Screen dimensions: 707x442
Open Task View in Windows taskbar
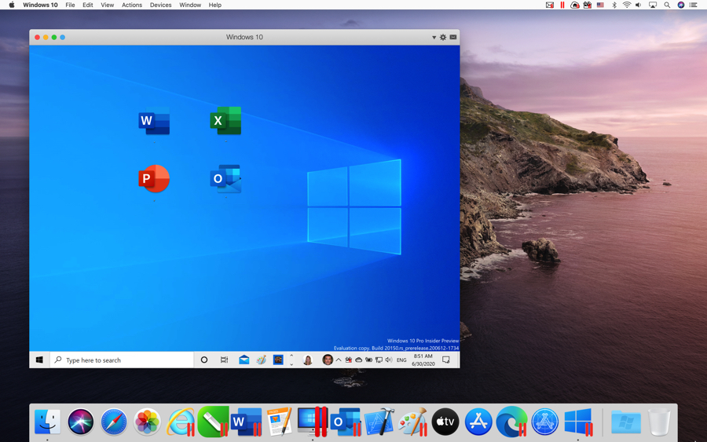click(x=225, y=360)
